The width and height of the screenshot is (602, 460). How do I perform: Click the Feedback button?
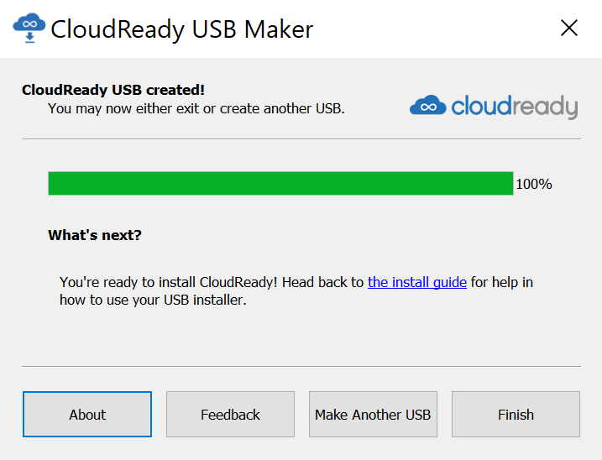click(230, 415)
